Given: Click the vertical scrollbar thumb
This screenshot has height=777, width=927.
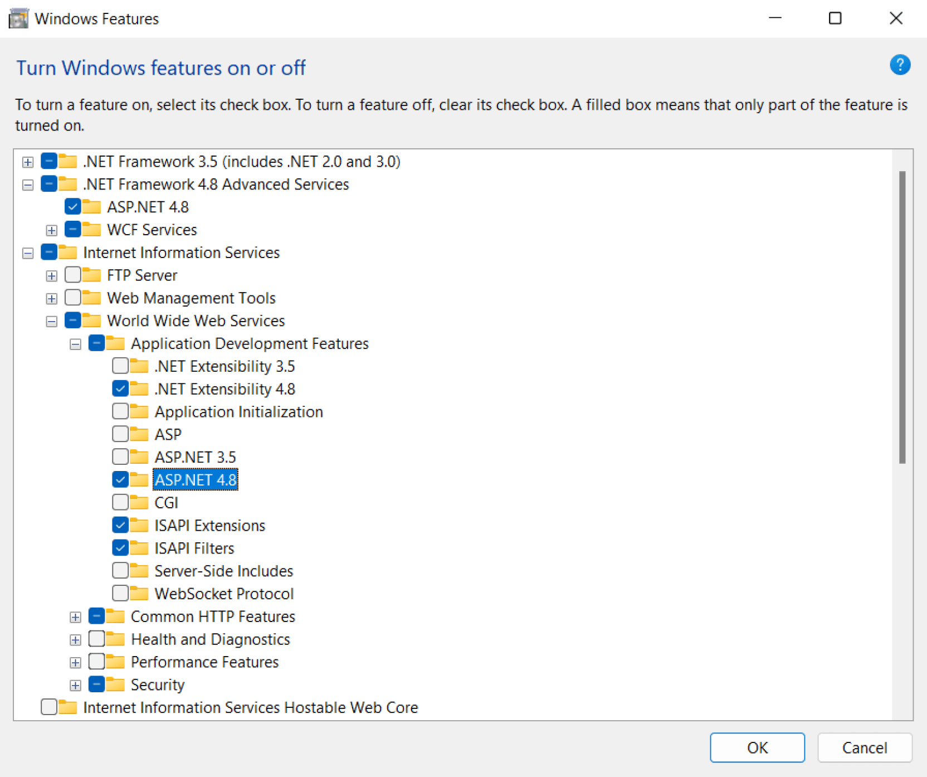Looking at the screenshot, I should coord(902,317).
